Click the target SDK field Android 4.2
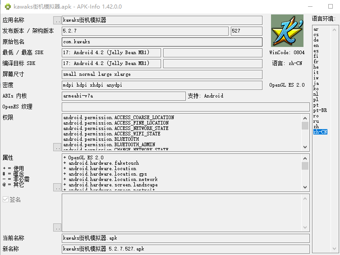 pos(111,64)
